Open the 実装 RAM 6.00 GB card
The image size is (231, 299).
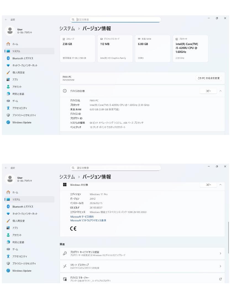(x=153, y=49)
